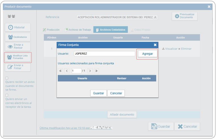Close the Firma Conjunta dialog
Image resolution: width=216 pixels, height=139 pixels.
click(x=155, y=45)
